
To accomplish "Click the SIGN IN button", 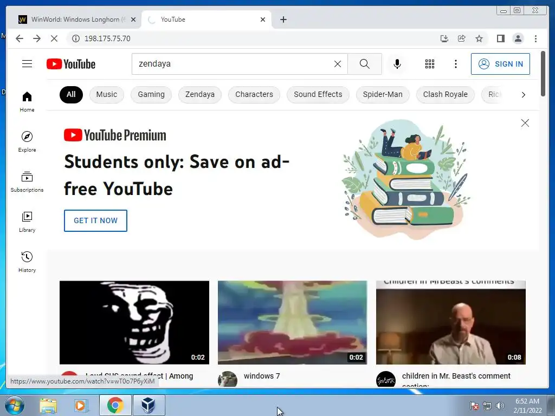I will tap(500, 64).
